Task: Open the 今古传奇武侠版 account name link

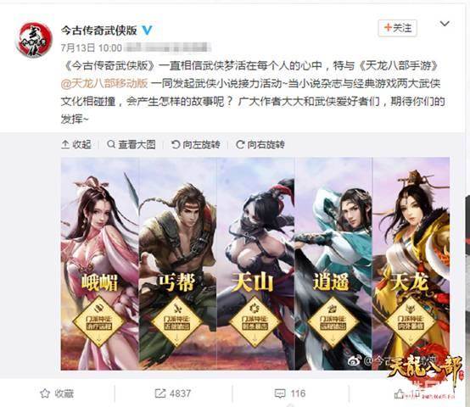Action: tap(99, 31)
